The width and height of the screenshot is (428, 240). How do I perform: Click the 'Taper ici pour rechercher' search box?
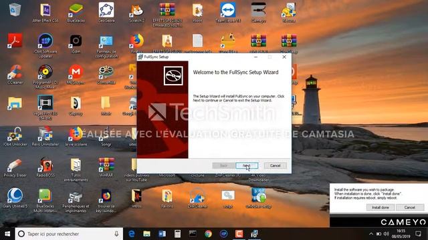coord(69,234)
